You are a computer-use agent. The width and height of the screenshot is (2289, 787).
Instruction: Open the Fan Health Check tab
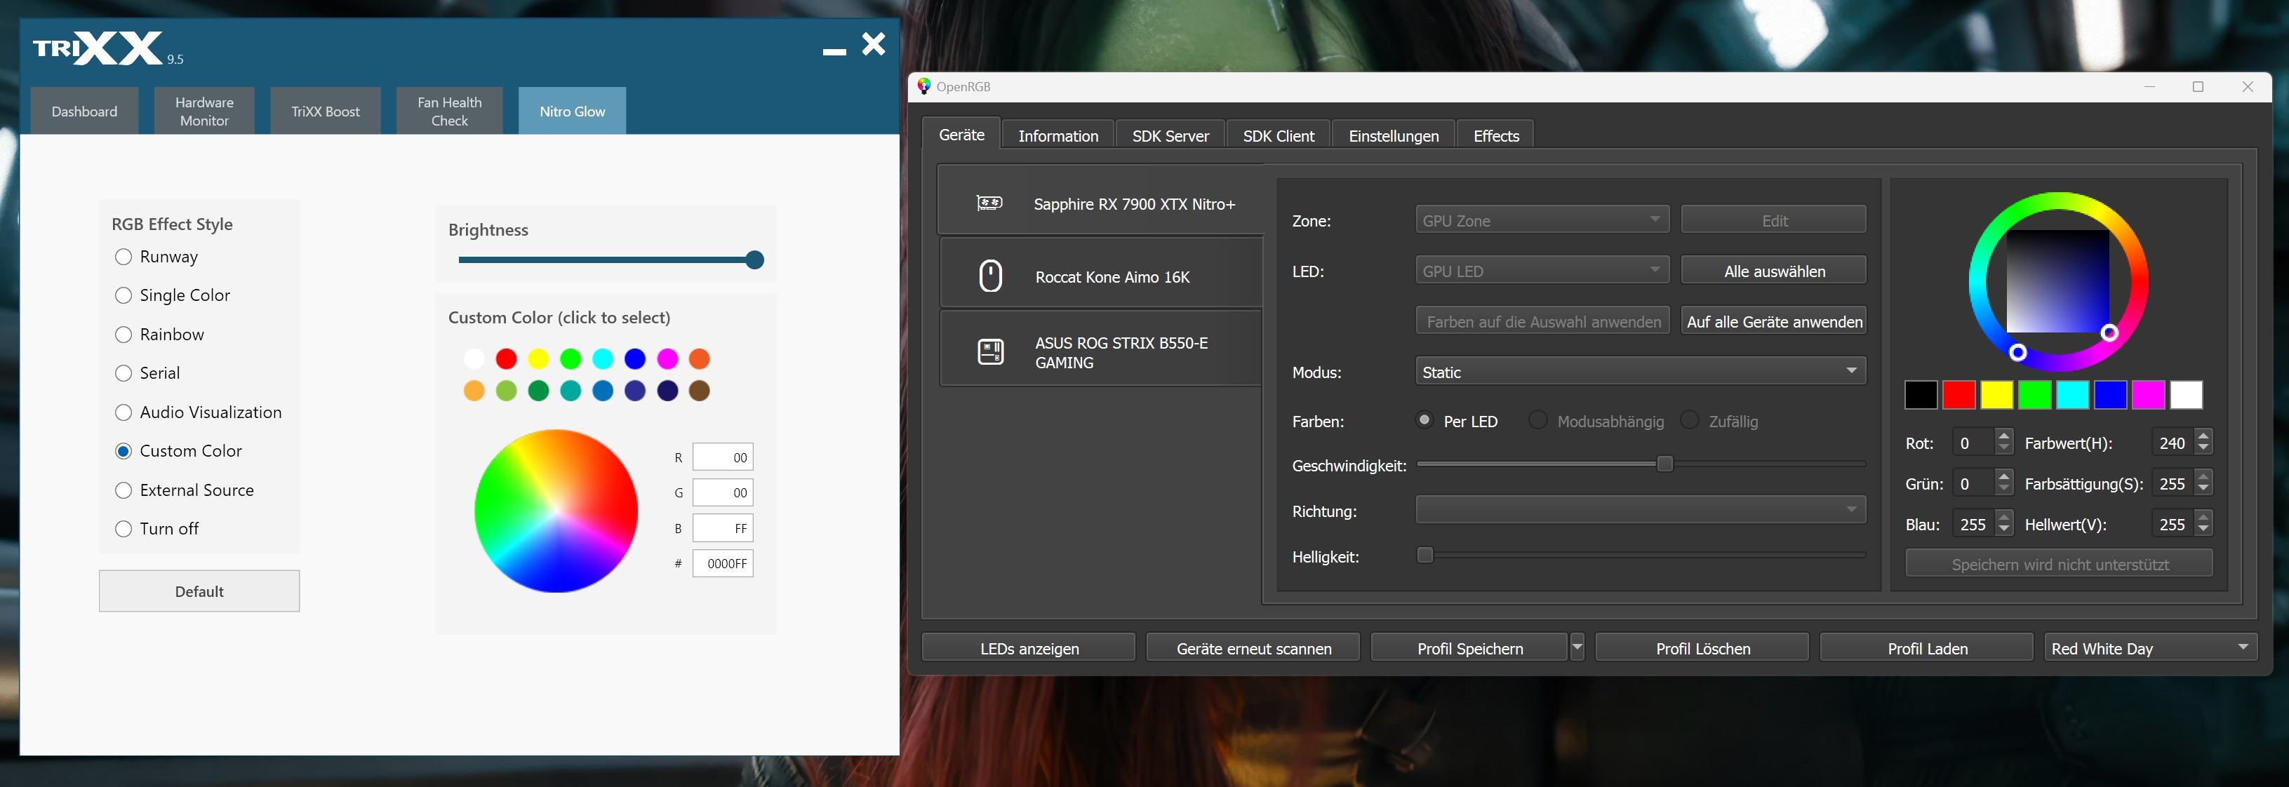[450, 111]
